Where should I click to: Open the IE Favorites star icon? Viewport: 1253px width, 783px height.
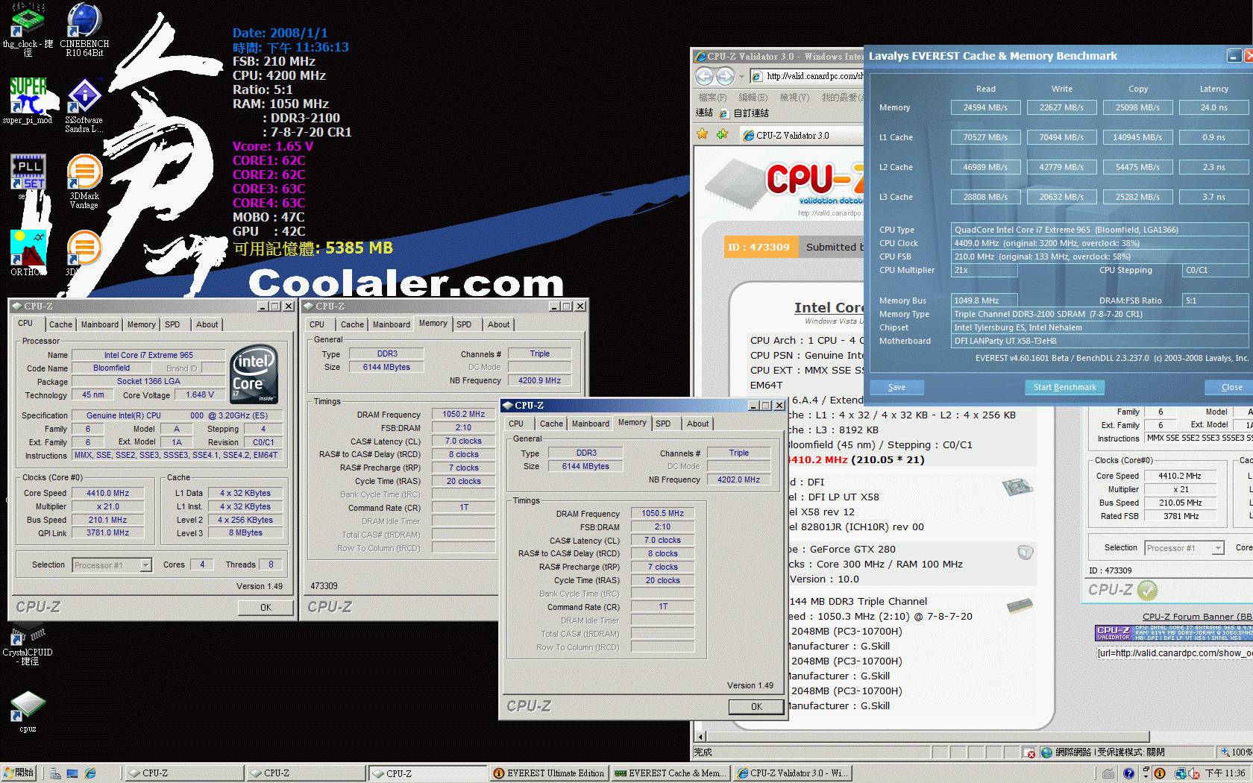(x=702, y=134)
